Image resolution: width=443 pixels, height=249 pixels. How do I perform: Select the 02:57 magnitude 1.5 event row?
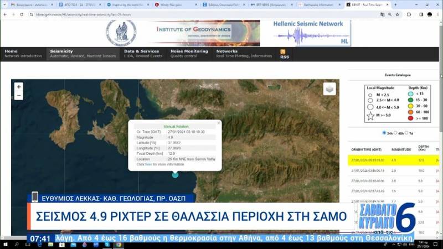pos(394,191)
